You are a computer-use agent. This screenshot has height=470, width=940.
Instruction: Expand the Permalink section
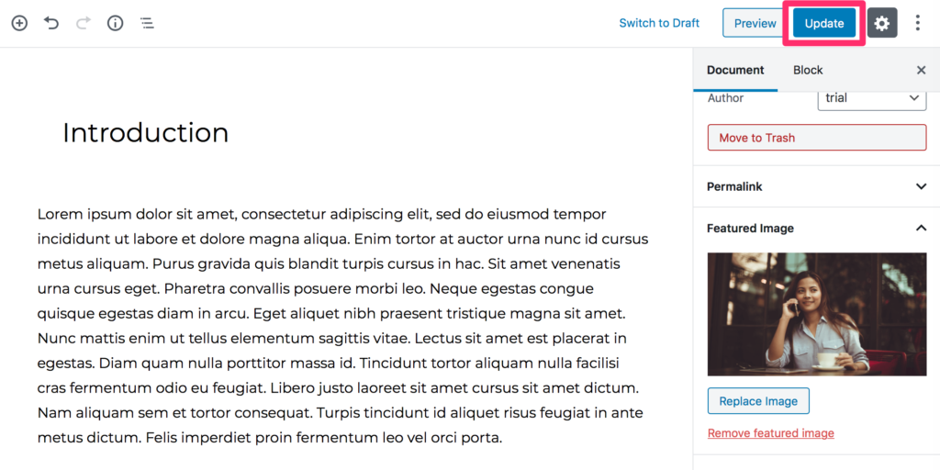coord(816,186)
